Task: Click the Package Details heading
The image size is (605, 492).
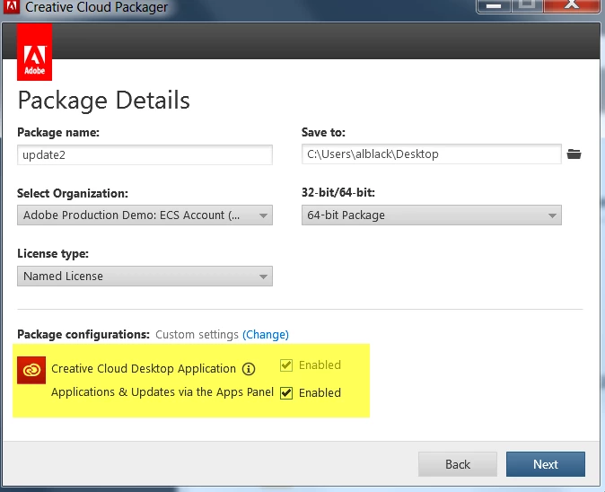Action: click(104, 101)
